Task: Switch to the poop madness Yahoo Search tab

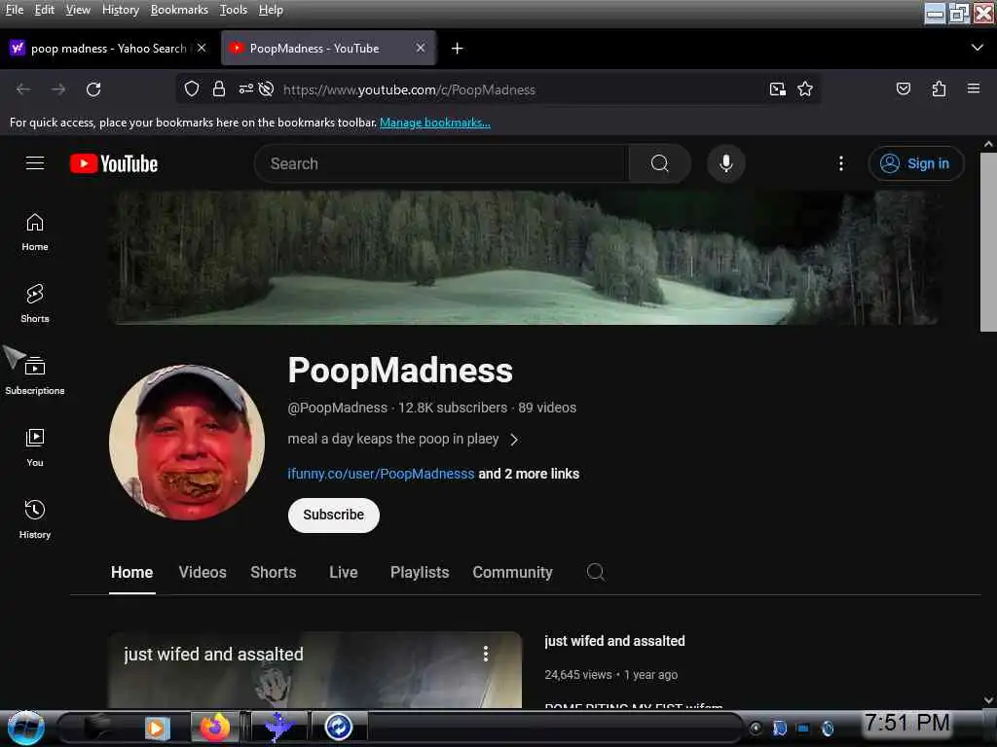Action: click(109, 49)
